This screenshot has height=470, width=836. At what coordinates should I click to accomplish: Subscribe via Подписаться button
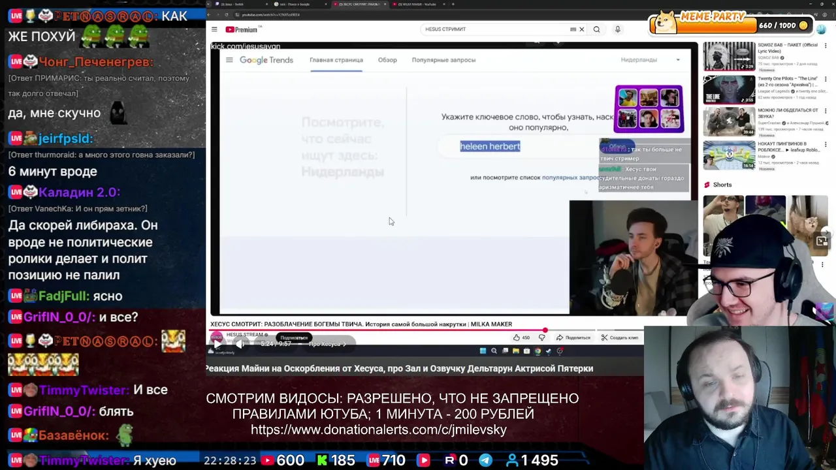click(293, 337)
